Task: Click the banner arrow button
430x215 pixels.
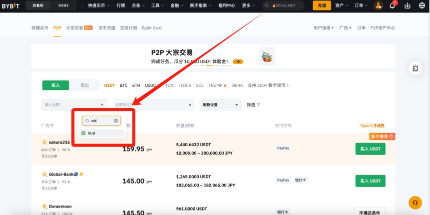Action: click(x=238, y=62)
